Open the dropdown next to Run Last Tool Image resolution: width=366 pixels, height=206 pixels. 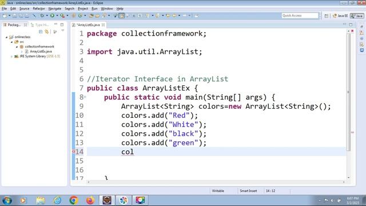point(67,15)
